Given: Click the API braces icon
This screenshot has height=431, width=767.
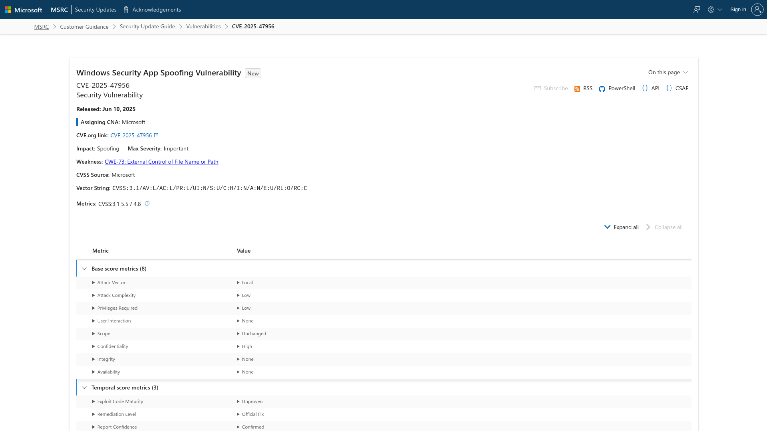Looking at the screenshot, I should [x=645, y=88].
